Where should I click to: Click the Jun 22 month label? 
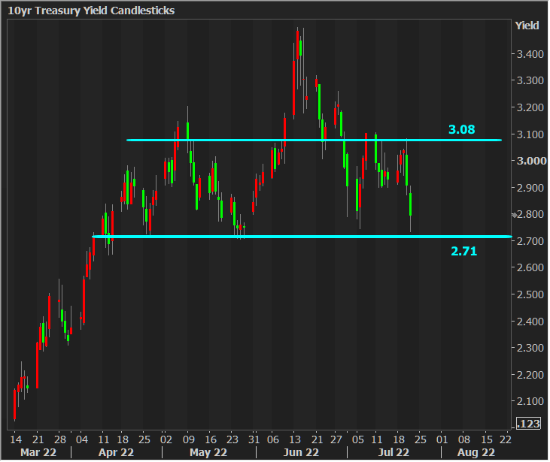coord(299,452)
